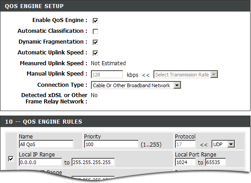Image resolution: width=251 pixels, height=183 pixels.
Task: Click the Manual Uplink Speed field
Action: coord(107,74)
